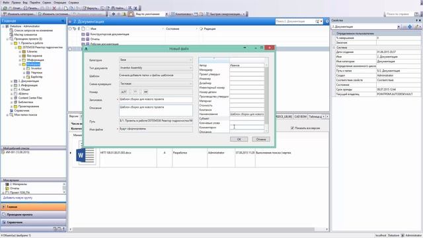Select Проводник проекта bottom navigation button
423x238 pixels.
pyautogui.click(x=34, y=214)
